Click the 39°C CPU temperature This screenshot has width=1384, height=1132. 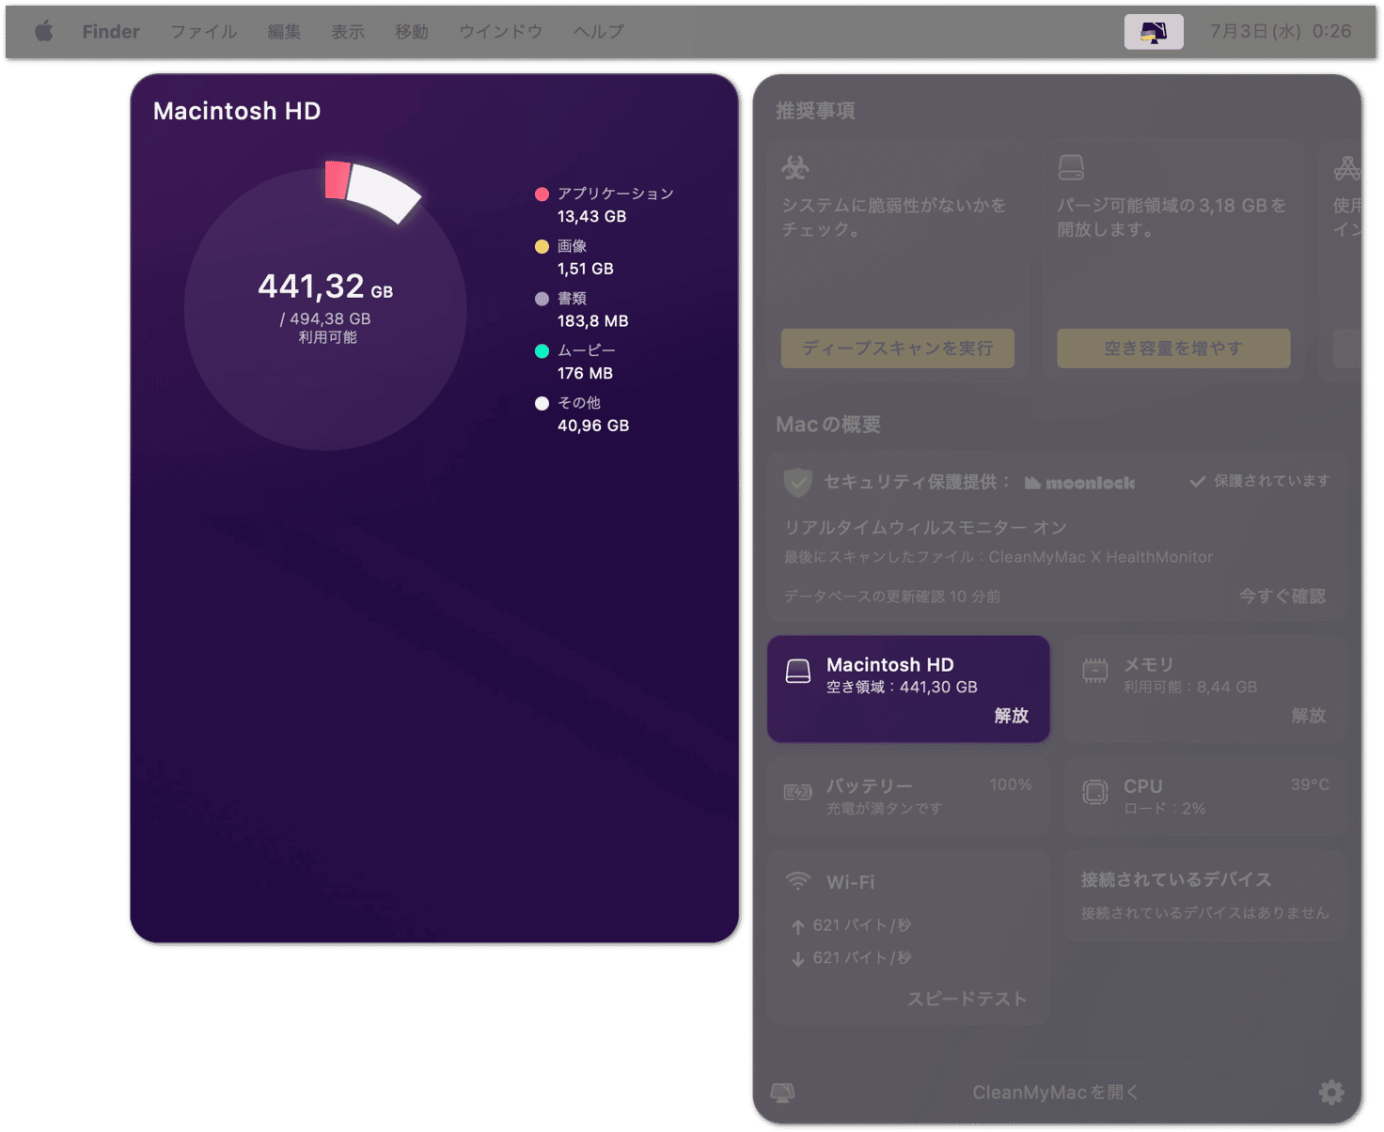pyautogui.click(x=1310, y=785)
